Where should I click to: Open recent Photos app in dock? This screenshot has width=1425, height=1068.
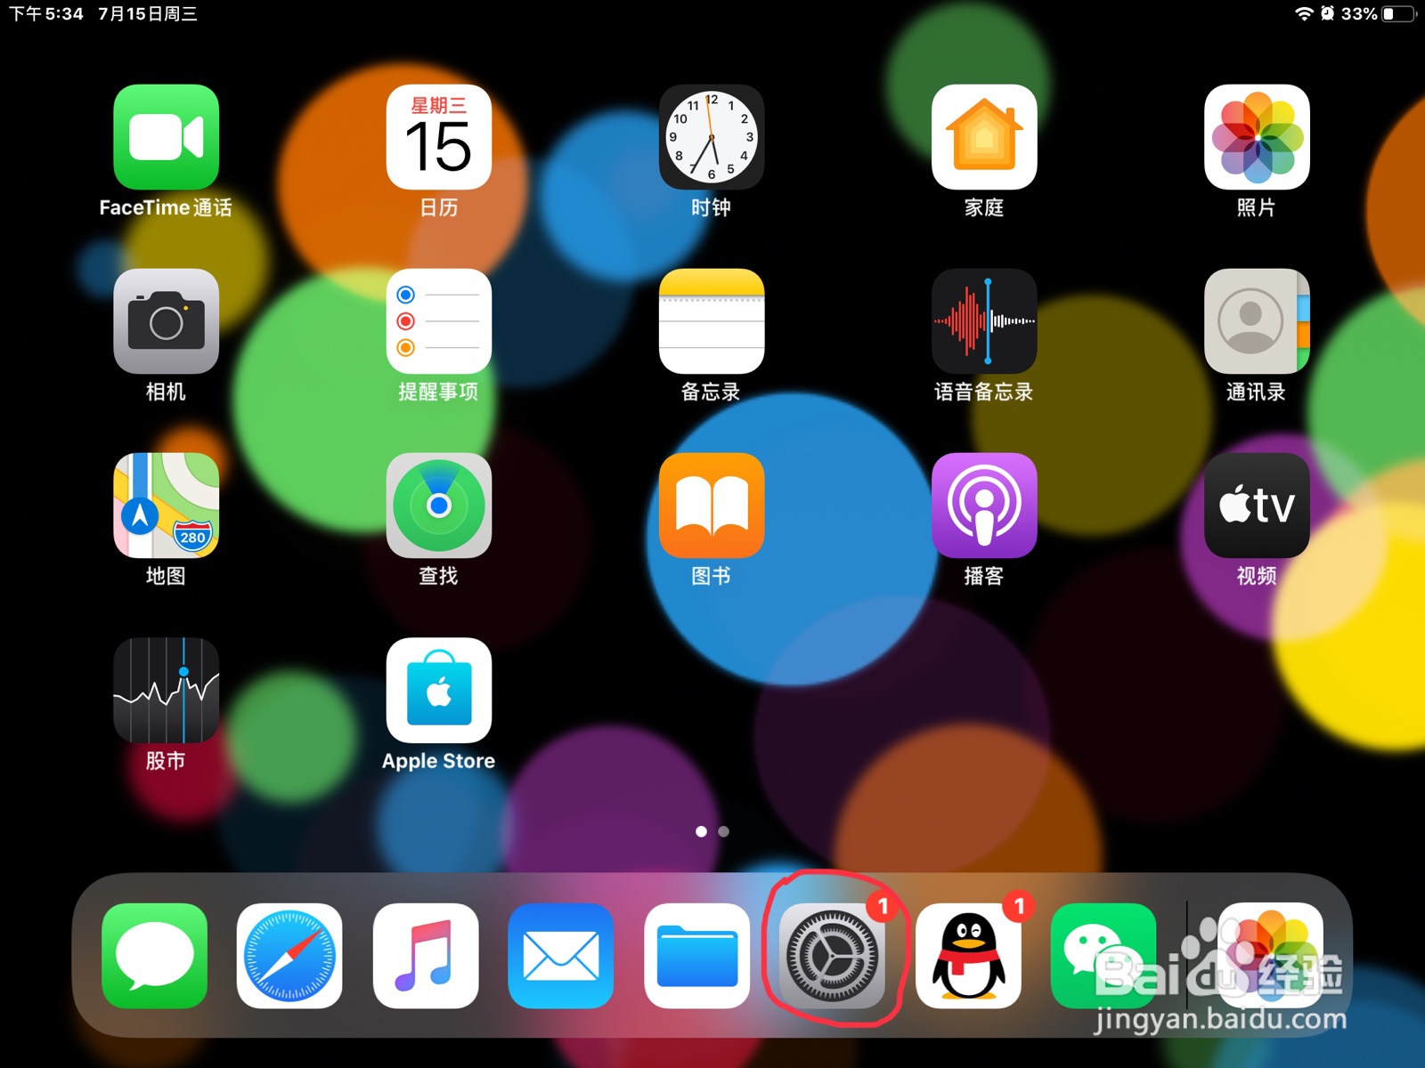pos(1270,956)
